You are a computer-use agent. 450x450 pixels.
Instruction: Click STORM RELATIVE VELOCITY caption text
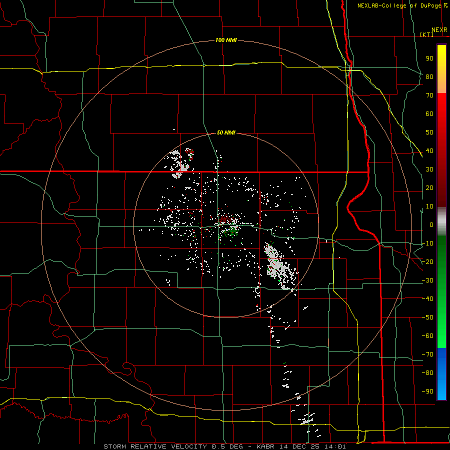pyautogui.click(x=155, y=446)
